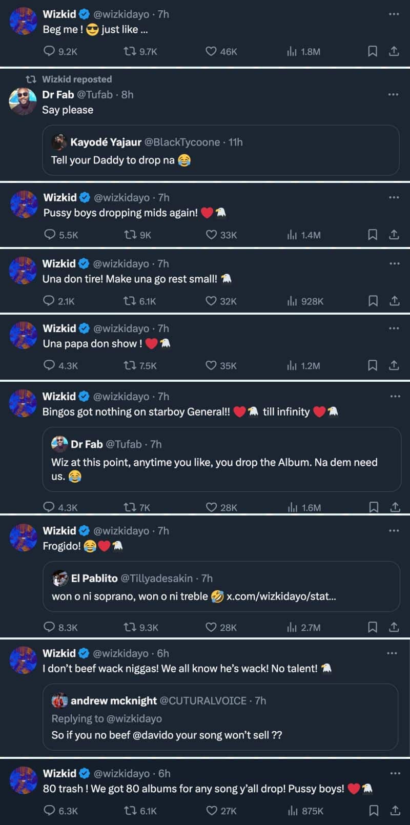Screen dimensions: 410x825
Task: Share the "Beg me!" tweet
Action: 394,51
